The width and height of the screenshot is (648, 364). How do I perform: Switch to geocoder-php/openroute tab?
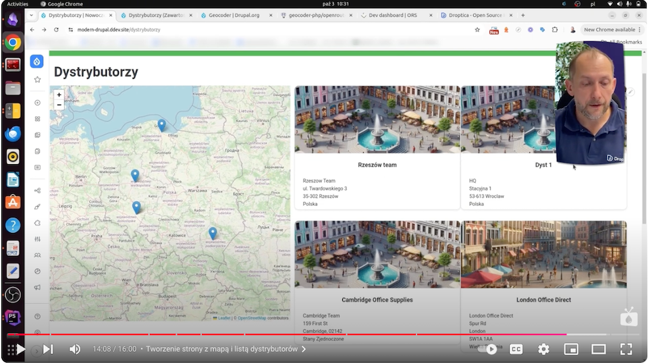pyautogui.click(x=316, y=16)
